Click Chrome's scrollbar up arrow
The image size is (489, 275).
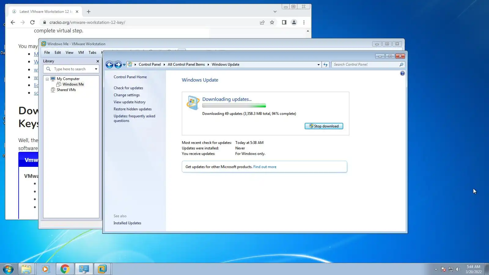pos(308,31)
